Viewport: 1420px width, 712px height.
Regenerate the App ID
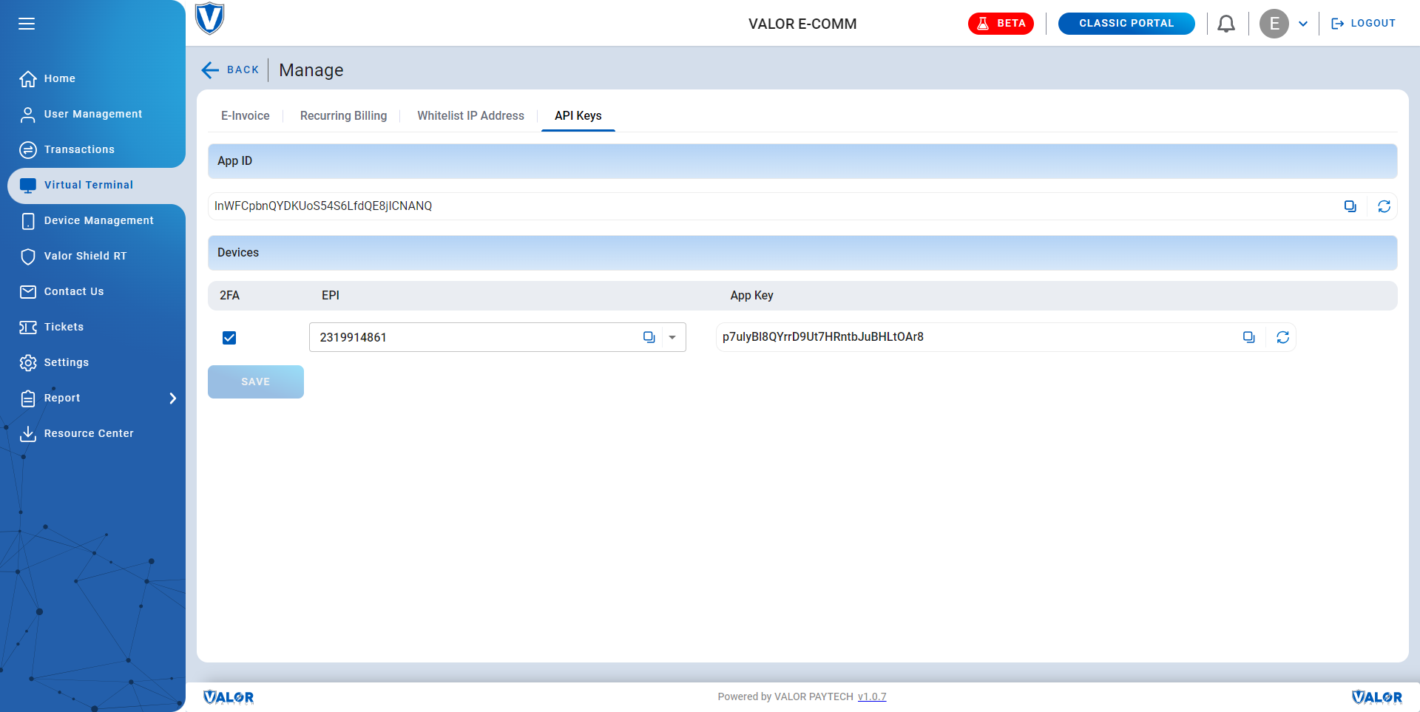click(x=1384, y=206)
